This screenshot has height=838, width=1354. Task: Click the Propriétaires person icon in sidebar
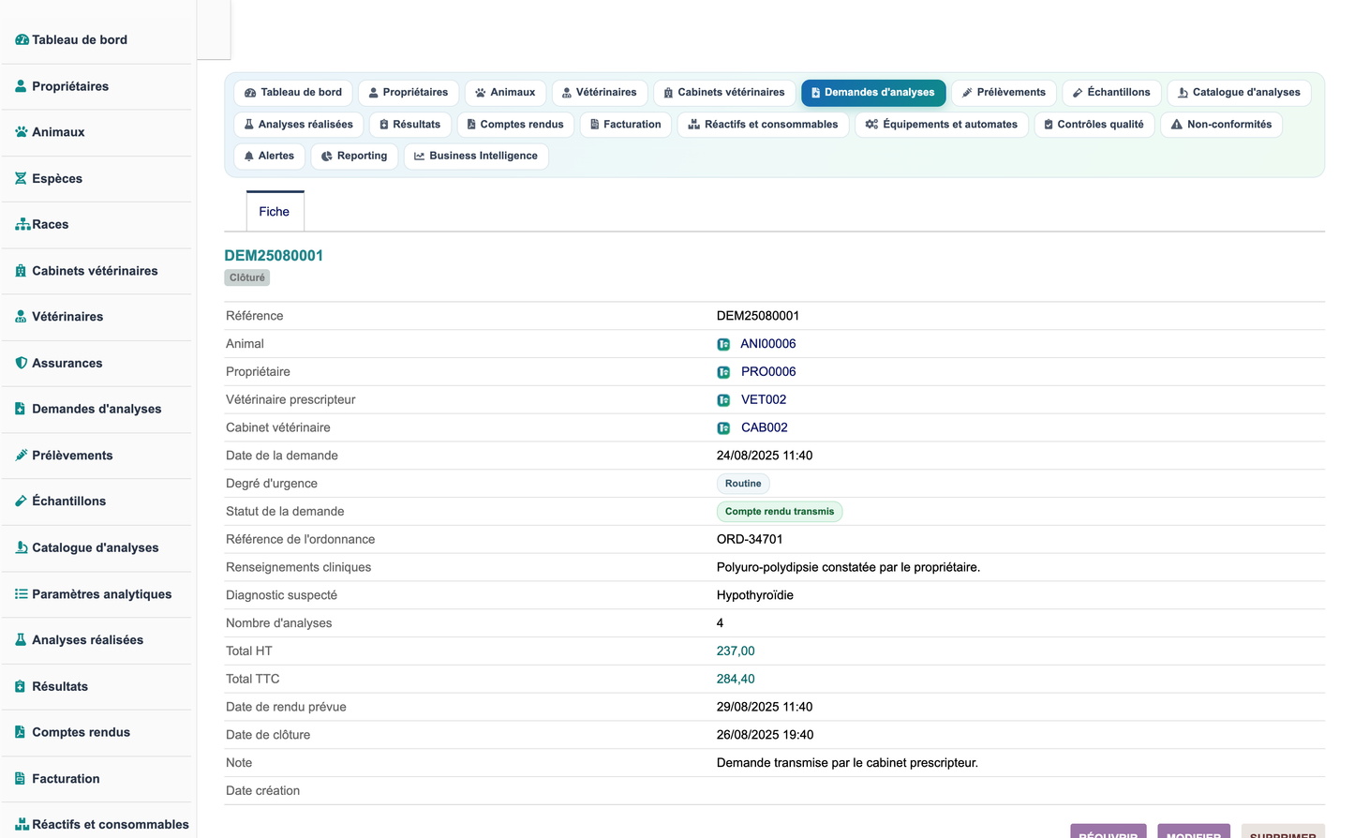21,86
